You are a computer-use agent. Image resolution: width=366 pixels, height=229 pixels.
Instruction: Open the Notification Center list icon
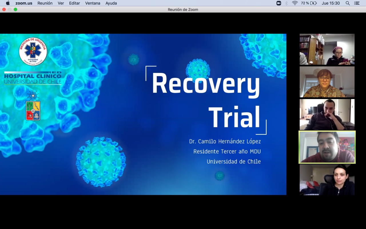357,3
